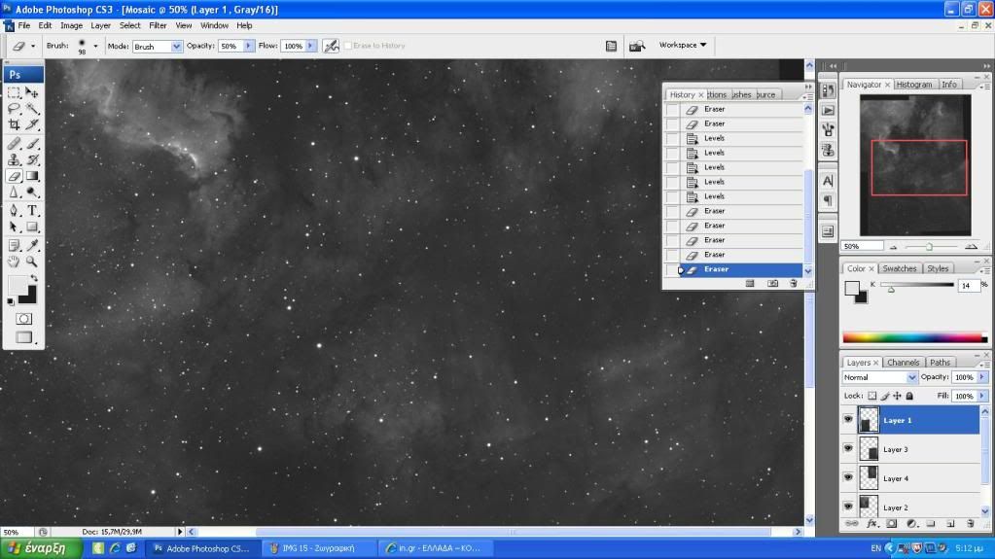Image resolution: width=995 pixels, height=559 pixels.
Task: Select the Hand tool
Action: [x=14, y=262]
